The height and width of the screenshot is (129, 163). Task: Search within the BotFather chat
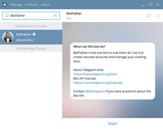click(x=149, y=16)
